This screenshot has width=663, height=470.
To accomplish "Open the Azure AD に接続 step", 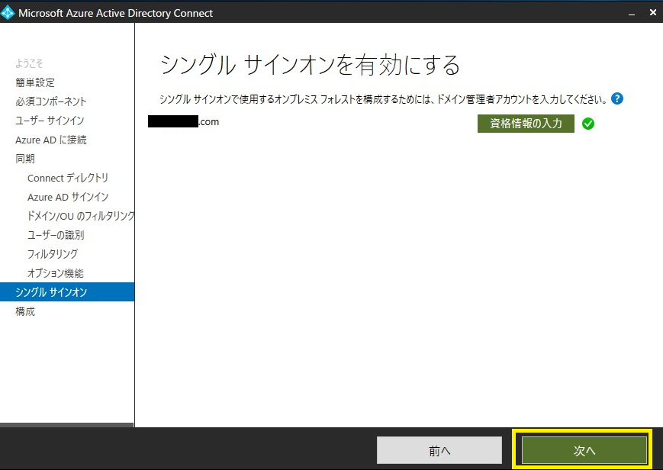I will tap(51, 140).
